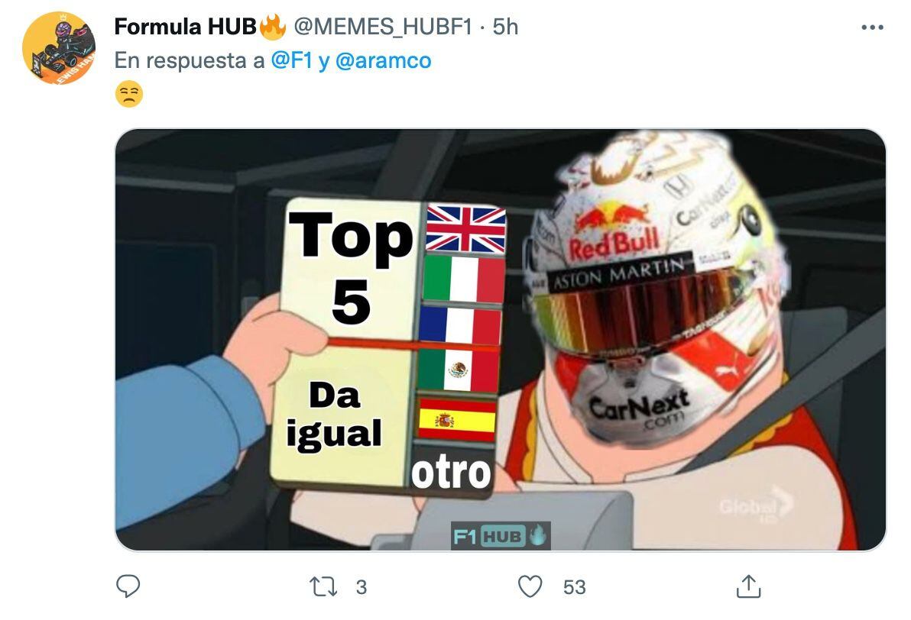911x620 pixels.
Task: Click the Formula HUB display name
Action: 186,27
